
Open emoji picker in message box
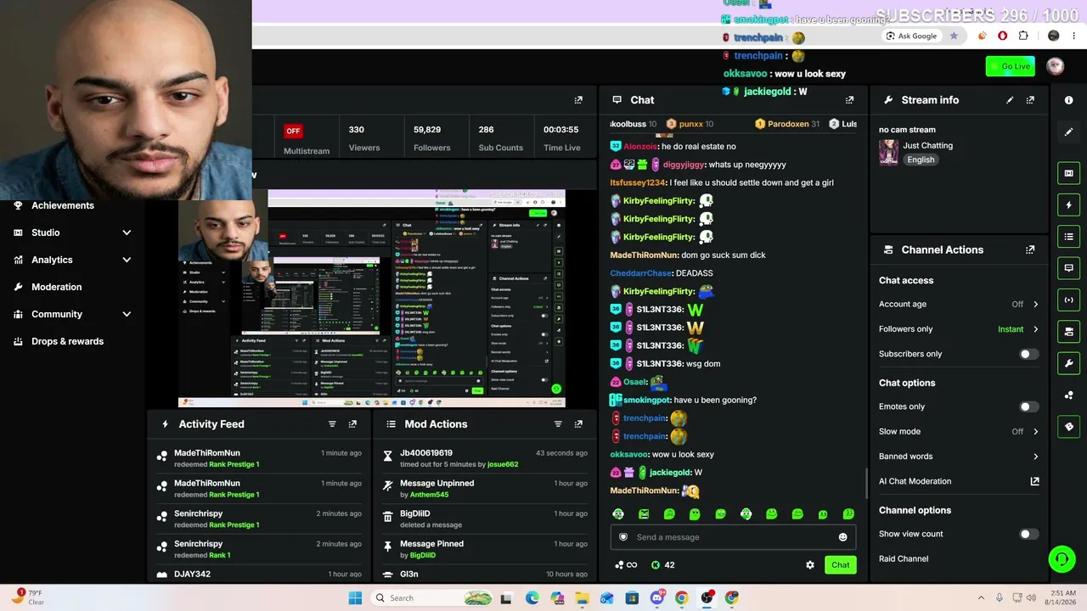842,537
